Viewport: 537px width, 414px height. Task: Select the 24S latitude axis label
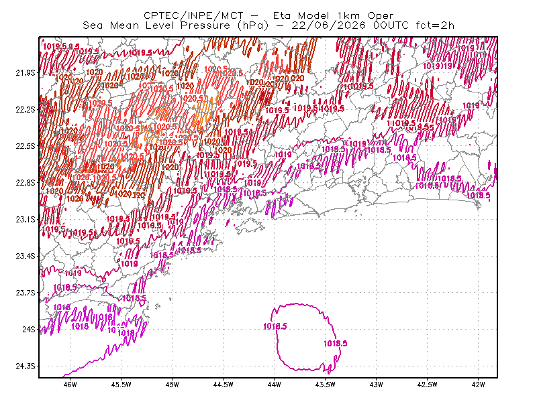pos(29,329)
